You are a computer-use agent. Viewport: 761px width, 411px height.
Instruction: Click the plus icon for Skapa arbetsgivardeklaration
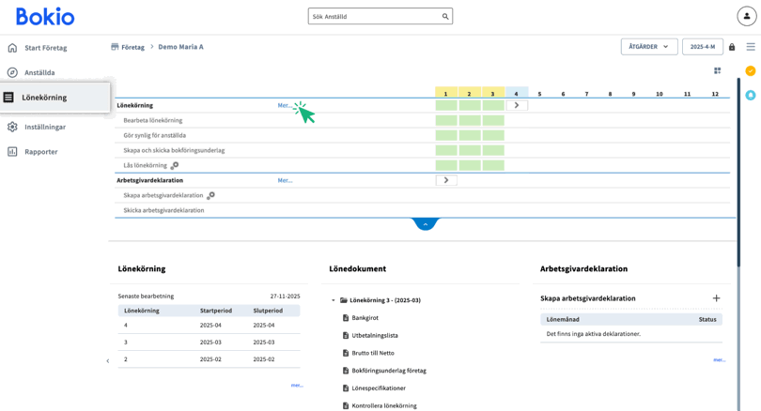[716, 298]
